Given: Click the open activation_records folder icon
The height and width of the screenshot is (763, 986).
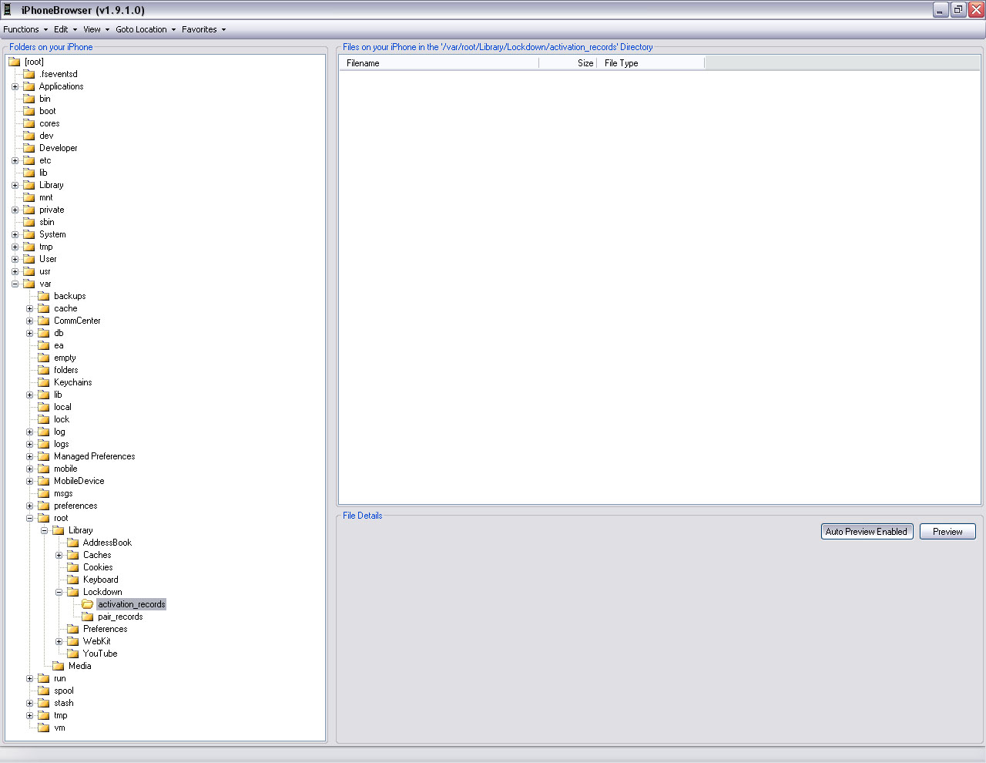Looking at the screenshot, I should pos(88,604).
